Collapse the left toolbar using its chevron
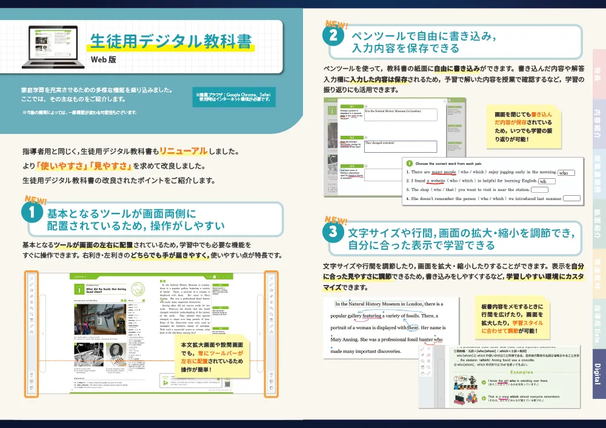 (x=43, y=333)
